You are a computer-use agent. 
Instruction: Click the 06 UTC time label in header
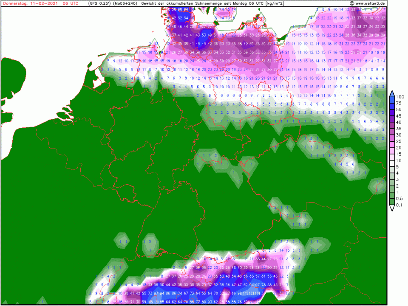(70, 3)
